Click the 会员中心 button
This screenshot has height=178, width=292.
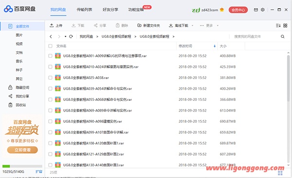(x=238, y=10)
